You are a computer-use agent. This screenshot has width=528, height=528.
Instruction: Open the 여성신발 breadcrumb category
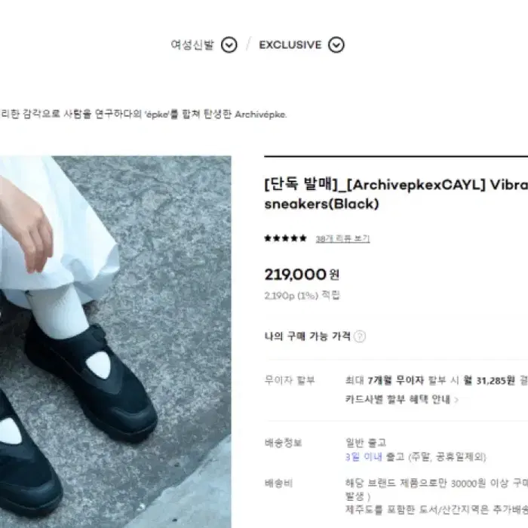coord(192,45)
